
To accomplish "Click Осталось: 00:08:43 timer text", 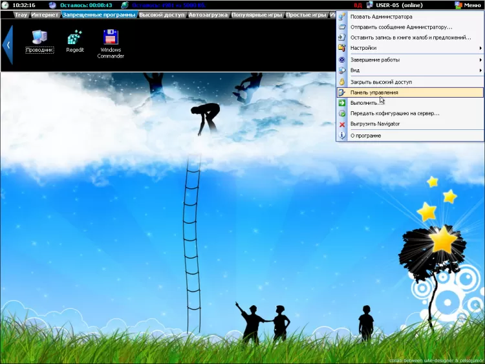I will tap(86, 5).
